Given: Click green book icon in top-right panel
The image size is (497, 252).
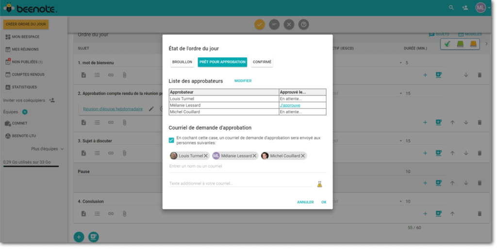Looking at the screenshot, I should click(x=460, y=44).
